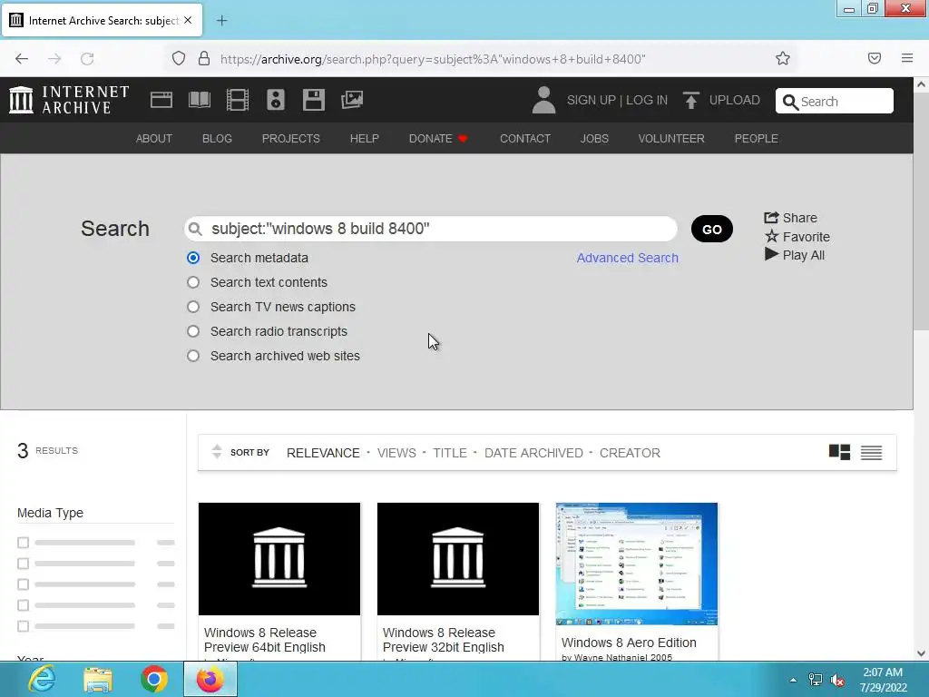The image size is (929, 697).
Task: Open the Advanced Search link
Action: coord(628,258)
